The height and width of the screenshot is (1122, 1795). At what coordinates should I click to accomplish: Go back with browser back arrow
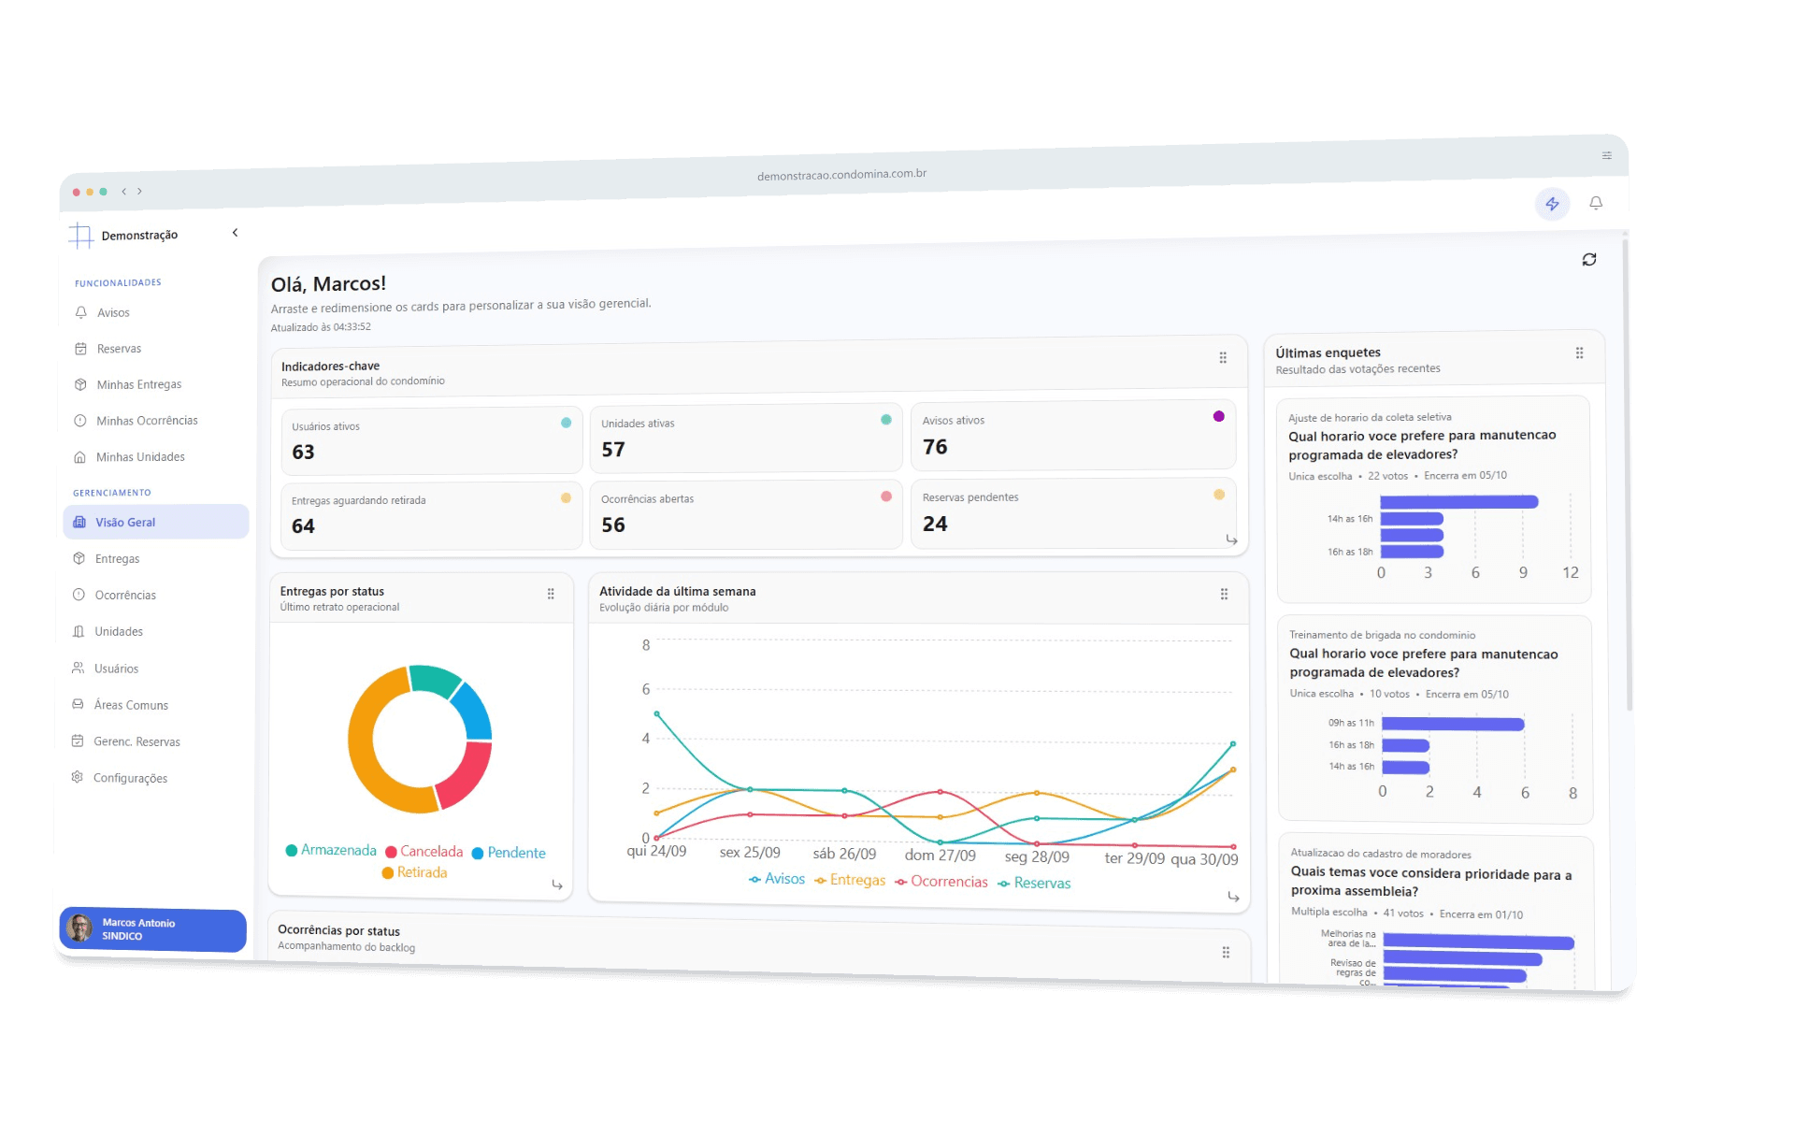pos(123,191)
